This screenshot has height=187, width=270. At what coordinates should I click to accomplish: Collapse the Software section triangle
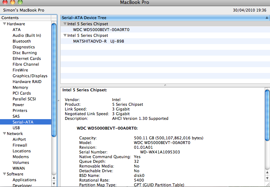click(4, 174)
